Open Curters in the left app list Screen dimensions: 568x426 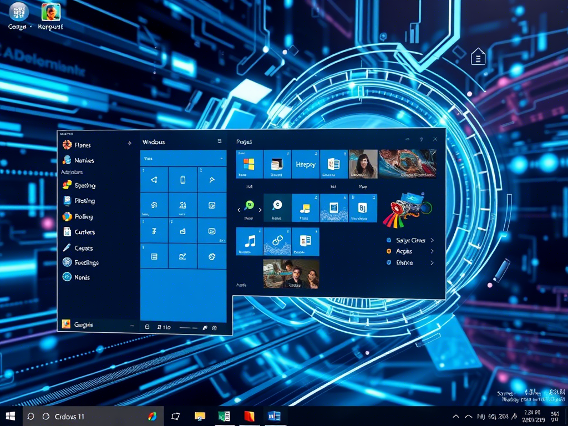(84, 232)
